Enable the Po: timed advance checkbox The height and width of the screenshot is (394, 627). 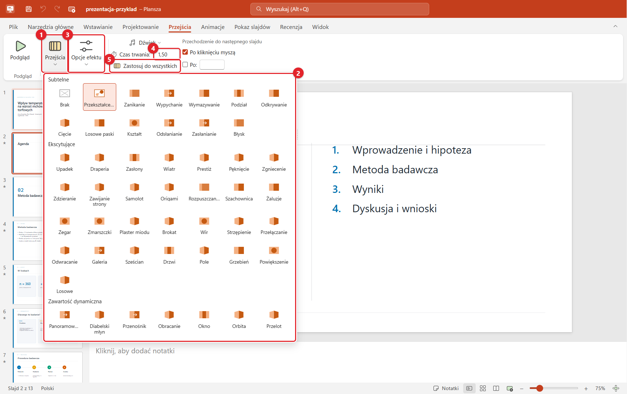[x=185, y=65]
